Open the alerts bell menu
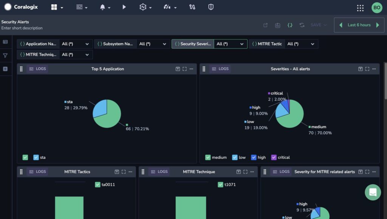The image size is (387, 219). point(105,7)
